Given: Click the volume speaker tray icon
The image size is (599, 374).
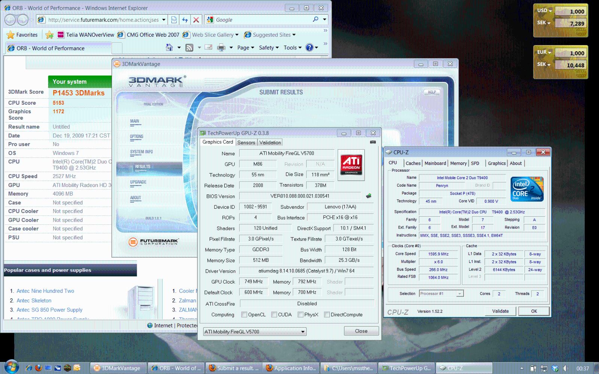Looking at the screenshot, I should point(566,368).
